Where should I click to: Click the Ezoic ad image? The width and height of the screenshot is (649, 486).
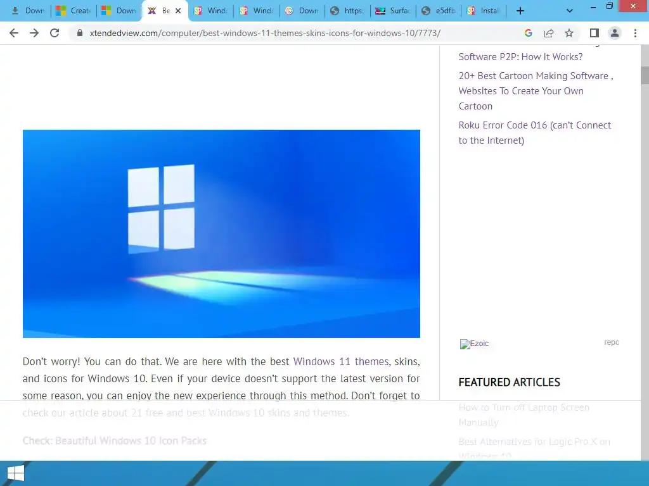tap(474, 344)
